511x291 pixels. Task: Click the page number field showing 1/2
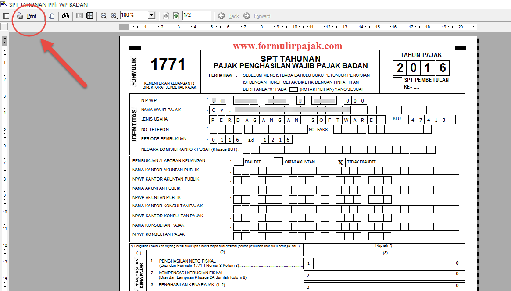pyautogui.click(x=197, y=15)
